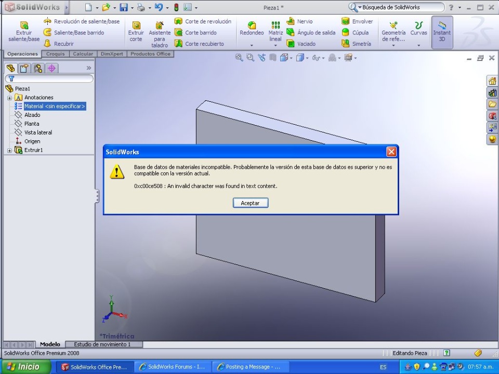Screen dimensions: 499x374
Task: Click the Inicio start button
Action: [x=27, y=367]
